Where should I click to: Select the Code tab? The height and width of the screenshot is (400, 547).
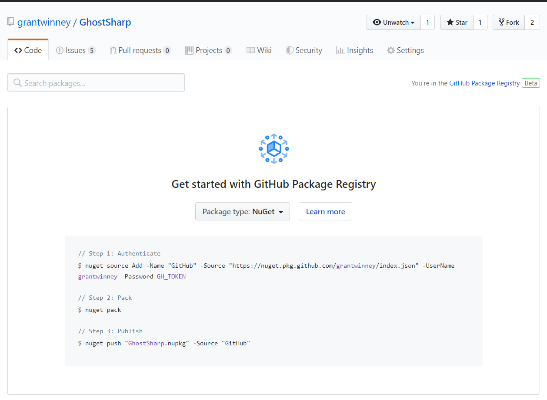coord(28,50)
